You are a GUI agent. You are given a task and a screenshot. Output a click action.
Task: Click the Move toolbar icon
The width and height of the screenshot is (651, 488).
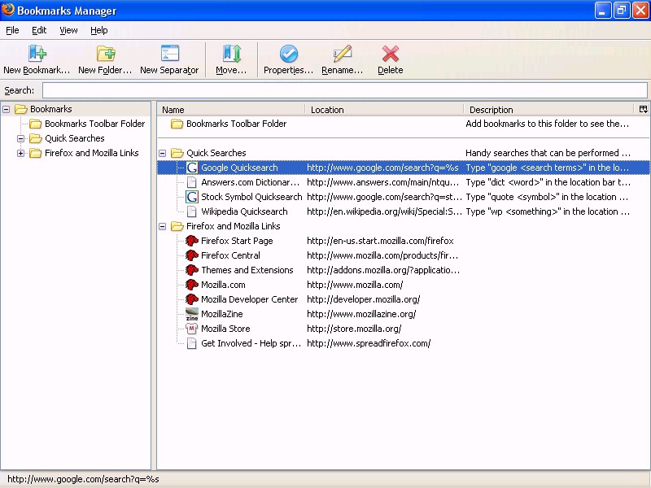click(231, 54)
